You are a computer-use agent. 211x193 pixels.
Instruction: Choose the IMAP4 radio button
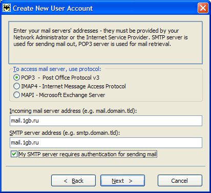click(x=16, y=86)
